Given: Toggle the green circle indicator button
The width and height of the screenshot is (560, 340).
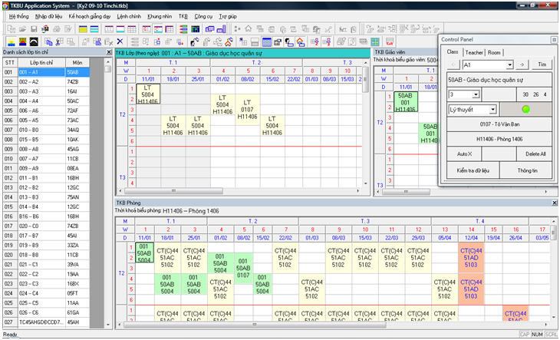Looking at the screenshot, I should [x=525, y=110].
